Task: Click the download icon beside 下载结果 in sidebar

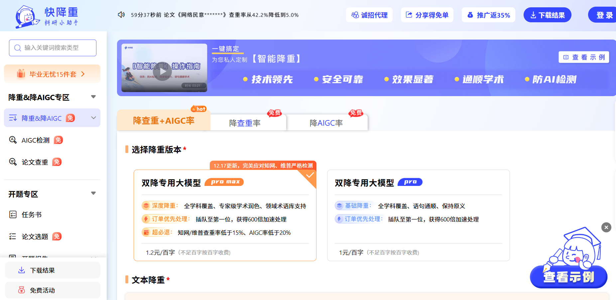Action: pos(22,270)
